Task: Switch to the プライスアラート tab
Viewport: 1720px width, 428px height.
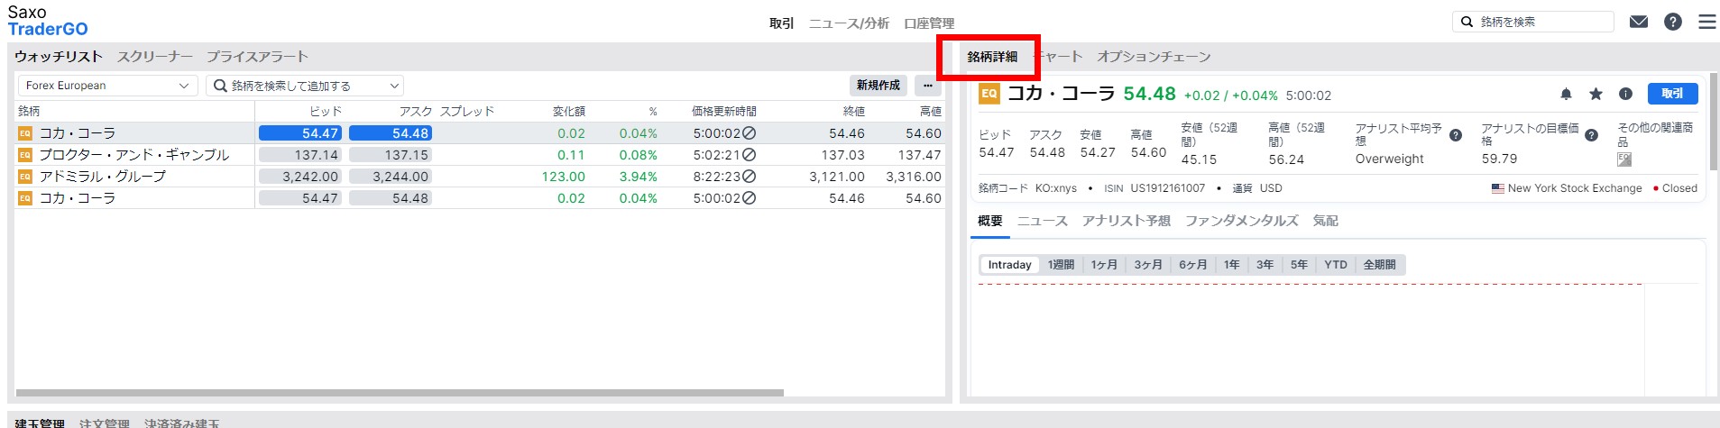Action: tap(257, 56)
